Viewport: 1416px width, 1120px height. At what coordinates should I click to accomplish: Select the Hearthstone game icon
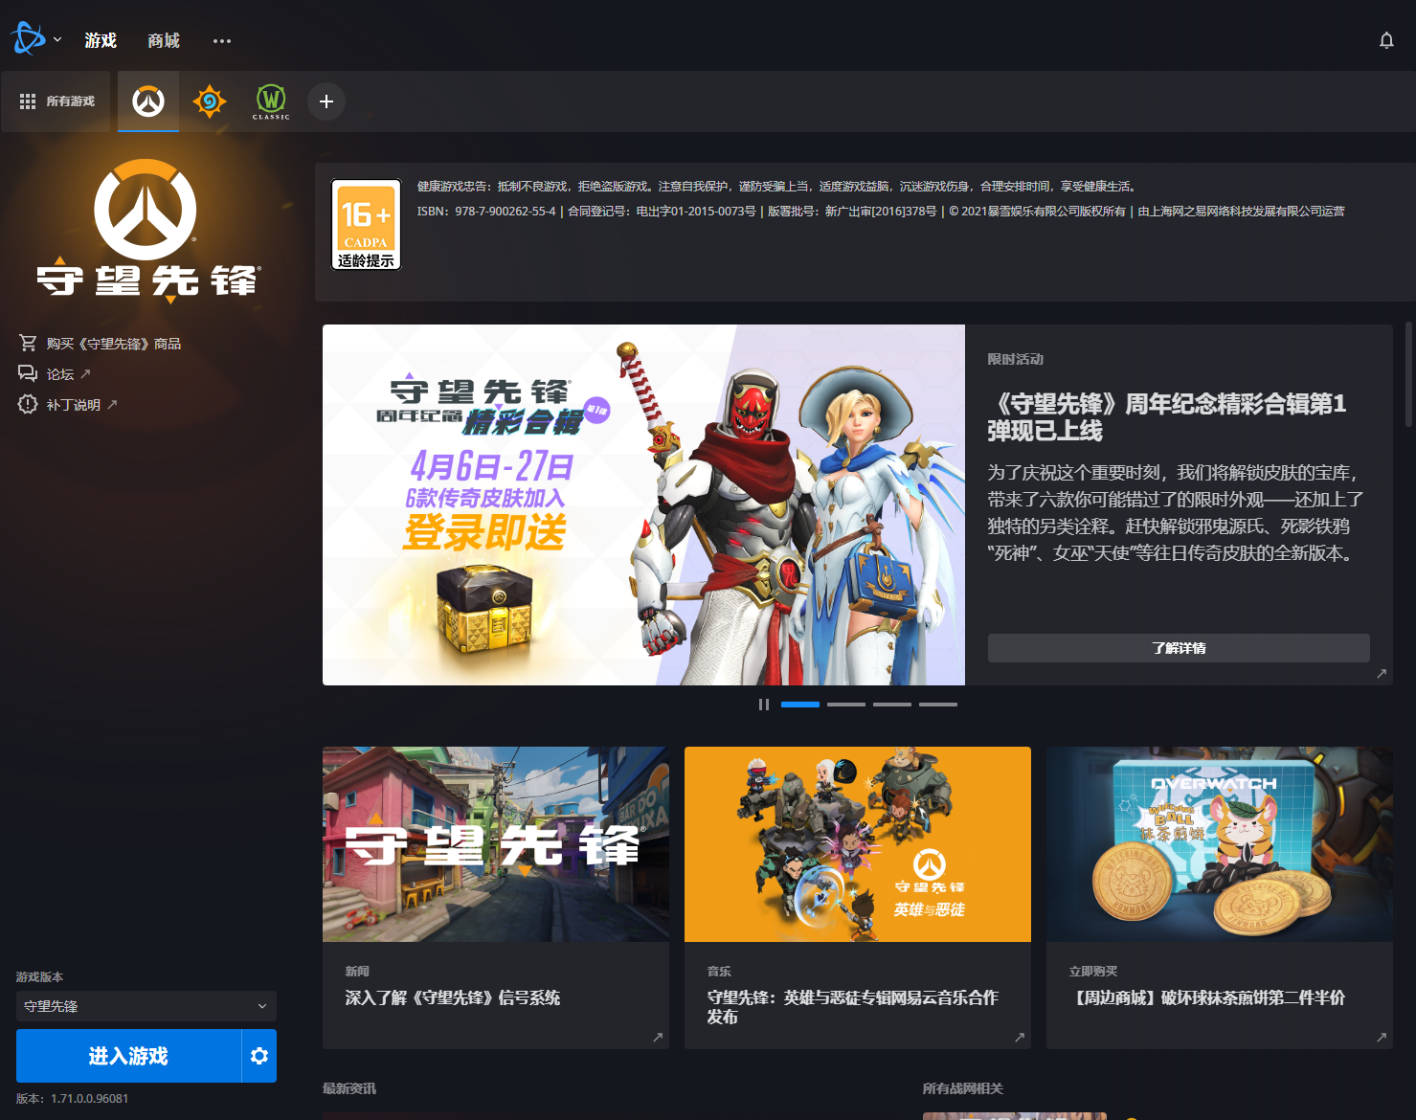click(210, 101)
